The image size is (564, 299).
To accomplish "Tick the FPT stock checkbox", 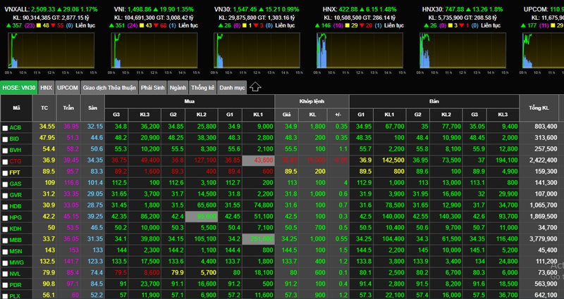I will [x=6, y=172].
